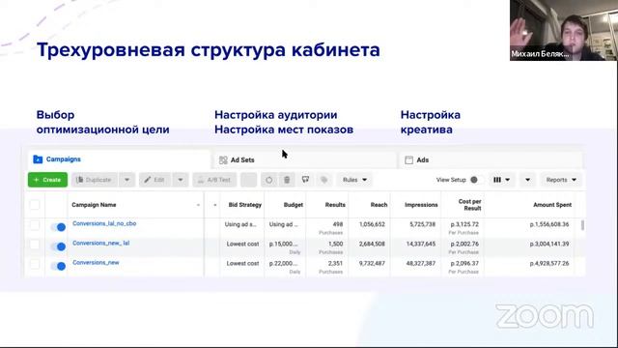Viewport: 618px width, 348px height.
Task: Open the Reports dropdown
Action: [561, 180]
